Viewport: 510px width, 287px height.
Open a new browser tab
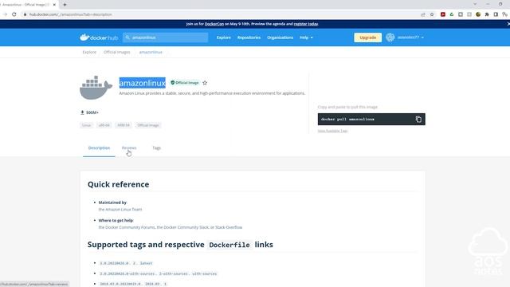(65, 5)
